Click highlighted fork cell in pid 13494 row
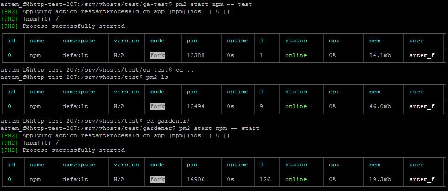The image size is (448, 191). (x=157, y=107)
